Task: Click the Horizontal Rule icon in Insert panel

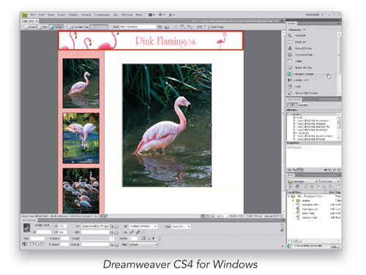Action: pos(290,55)
